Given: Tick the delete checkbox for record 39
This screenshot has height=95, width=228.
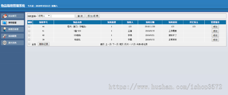Looking at the screenshot, I should [29, 40].
